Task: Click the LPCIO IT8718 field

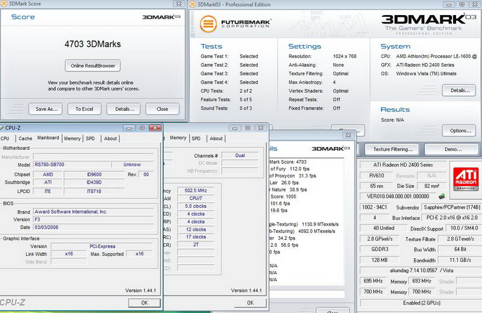Action: (94, 191)
